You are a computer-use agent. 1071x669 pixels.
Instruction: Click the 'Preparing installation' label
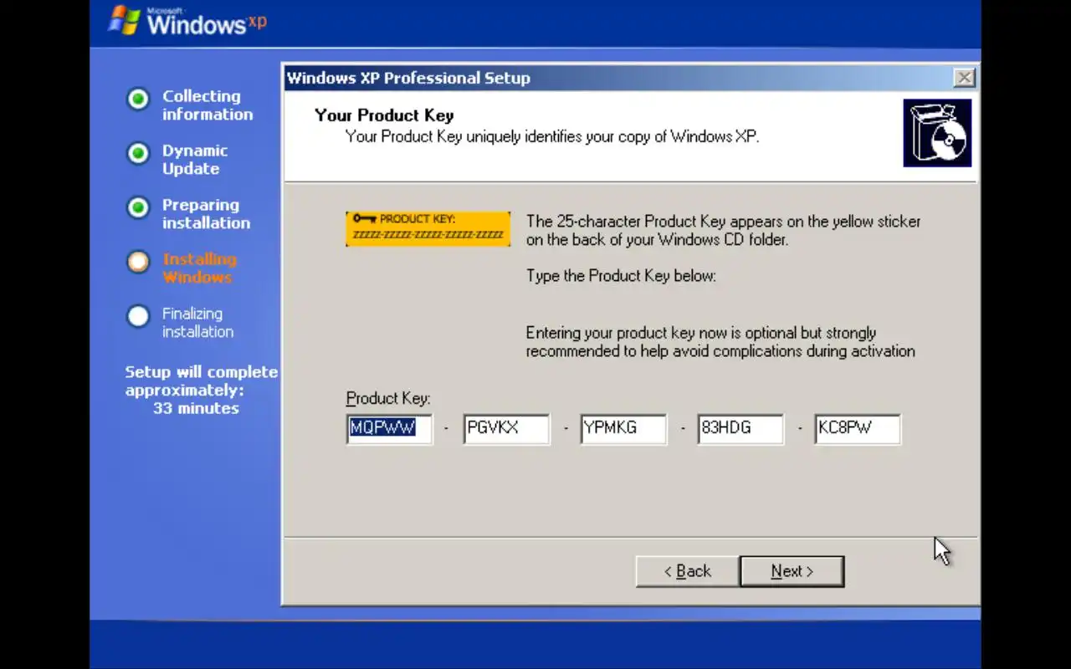coord(206,214)
